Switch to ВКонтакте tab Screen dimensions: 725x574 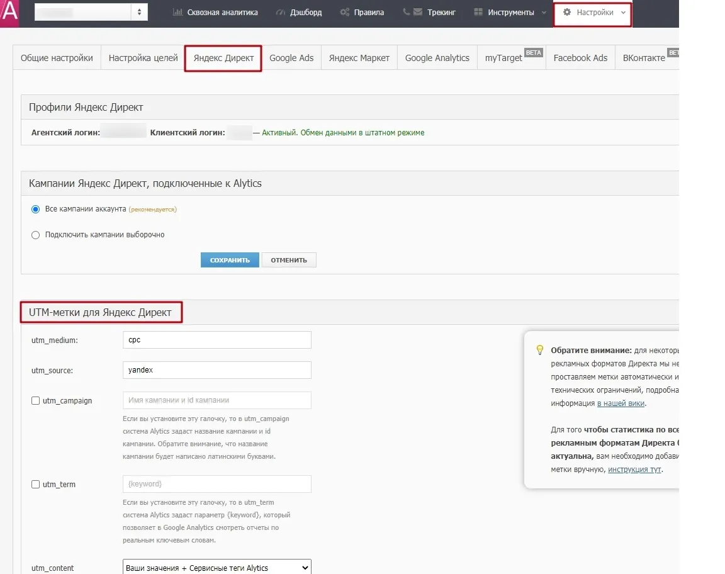coord(647,58)
